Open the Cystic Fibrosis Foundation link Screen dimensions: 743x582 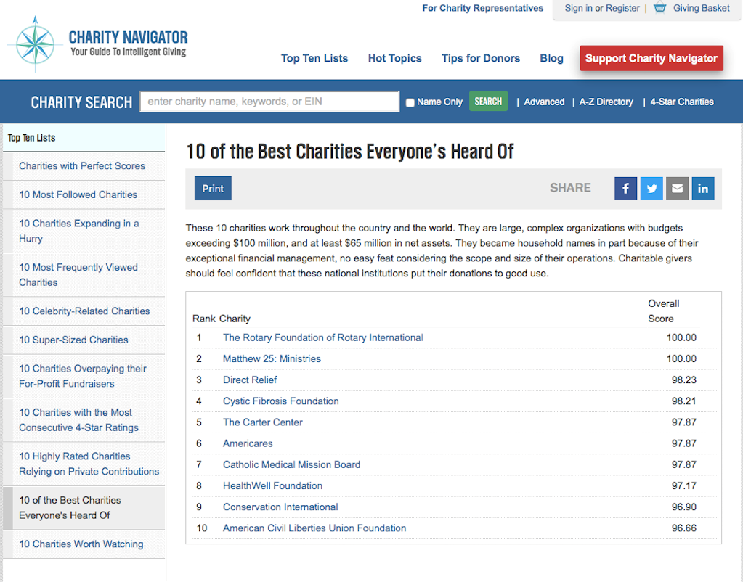280,401
